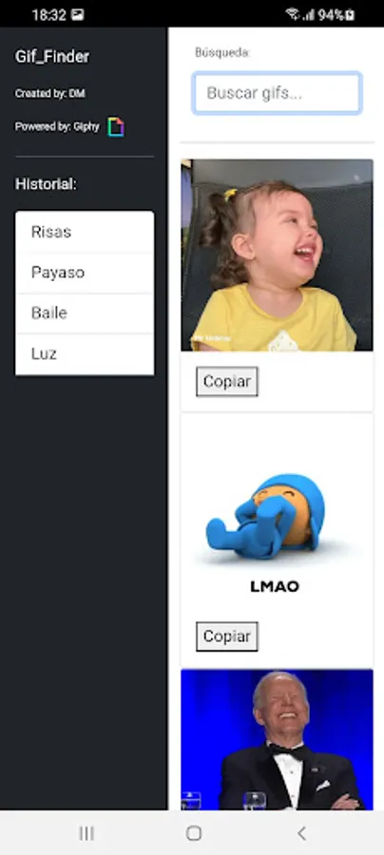This screenshot has width=384, height=855.
Task: Copy the laughing baby gif
Action: (227, 381)
